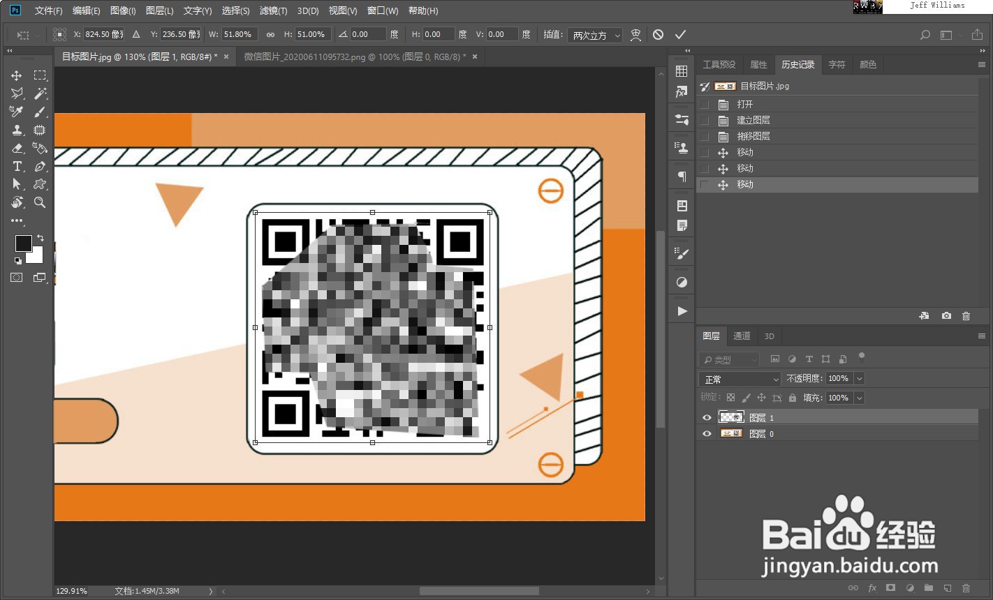Open the 填充 fill dropdown arrow
The image size is (993, 600).
(x=859, y=398)
